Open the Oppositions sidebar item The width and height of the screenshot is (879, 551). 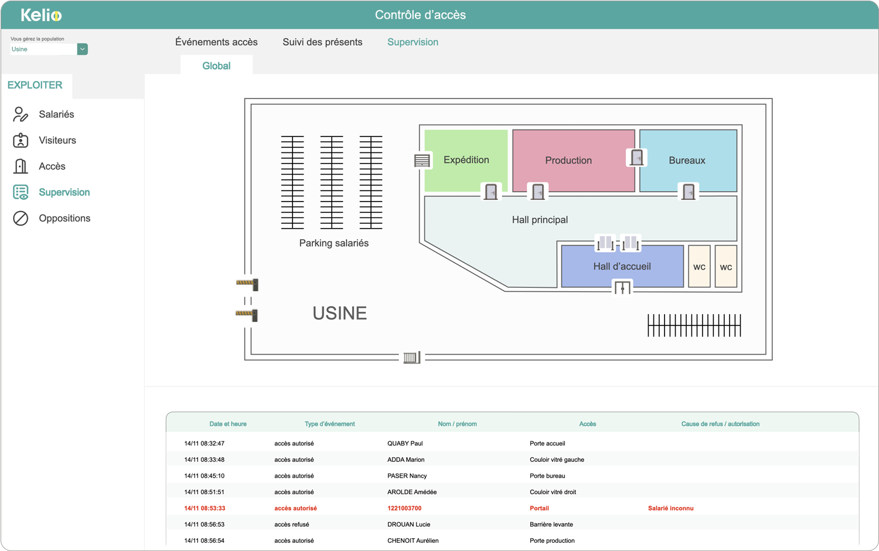[64, 218]
